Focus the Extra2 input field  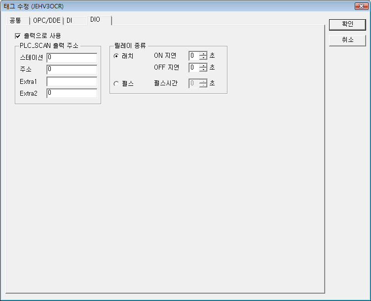click(x=72, y=93)
